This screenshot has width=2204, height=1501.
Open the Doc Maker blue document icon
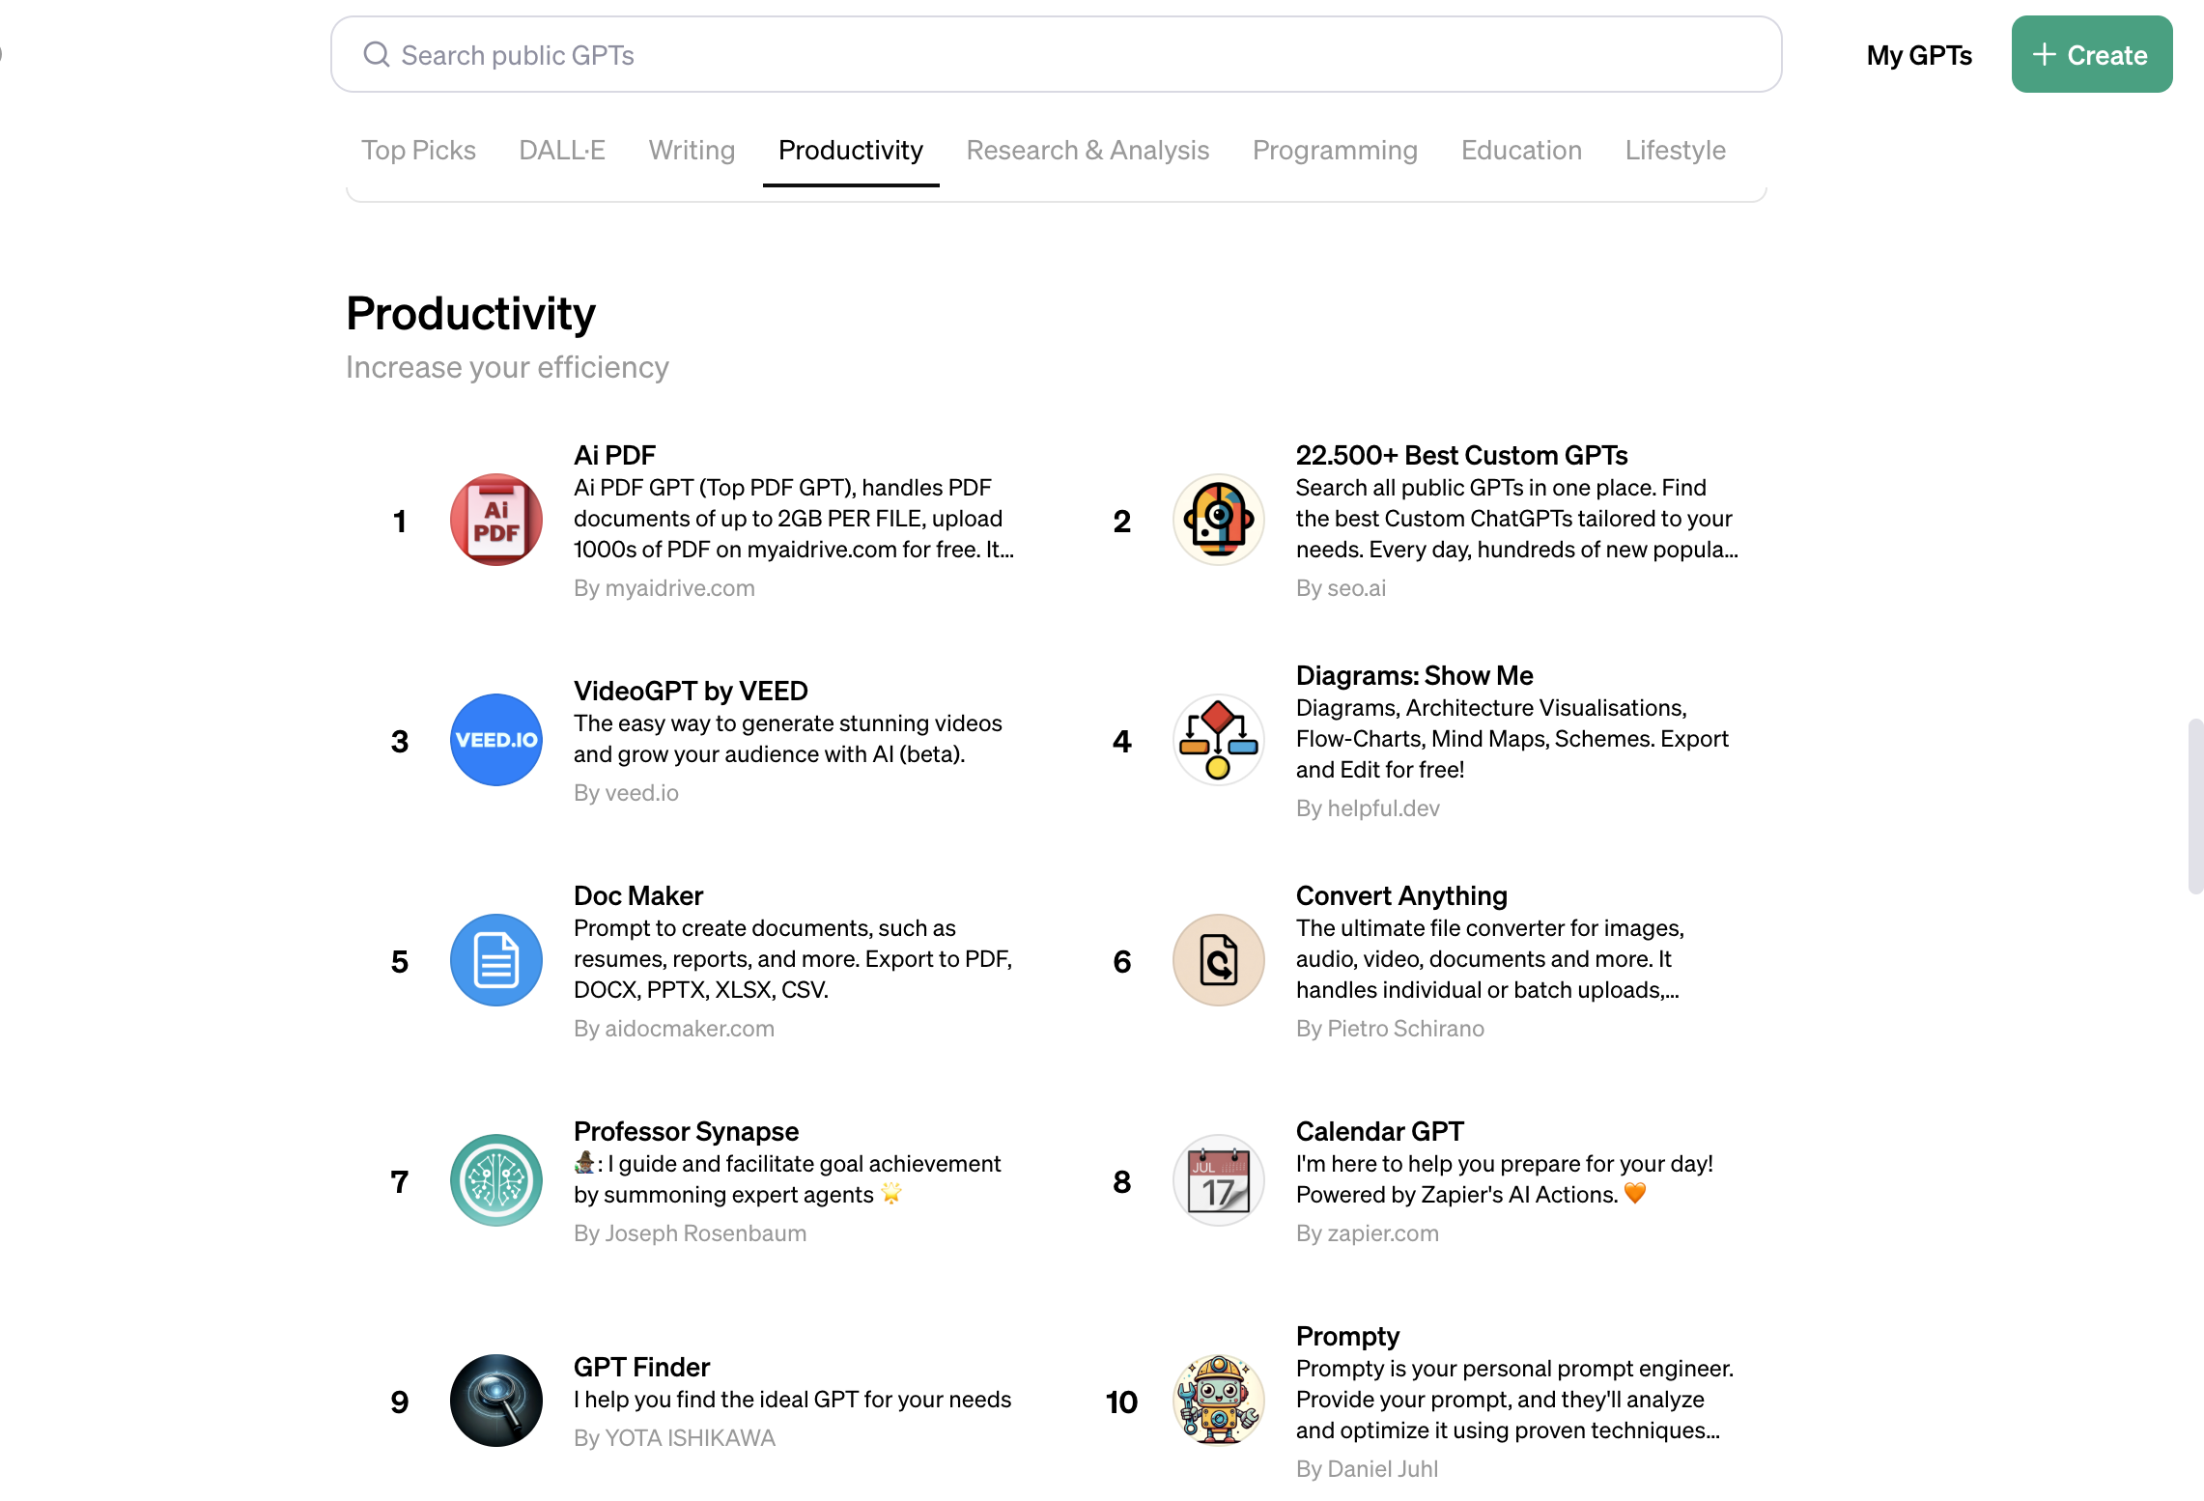click(496, 960)
